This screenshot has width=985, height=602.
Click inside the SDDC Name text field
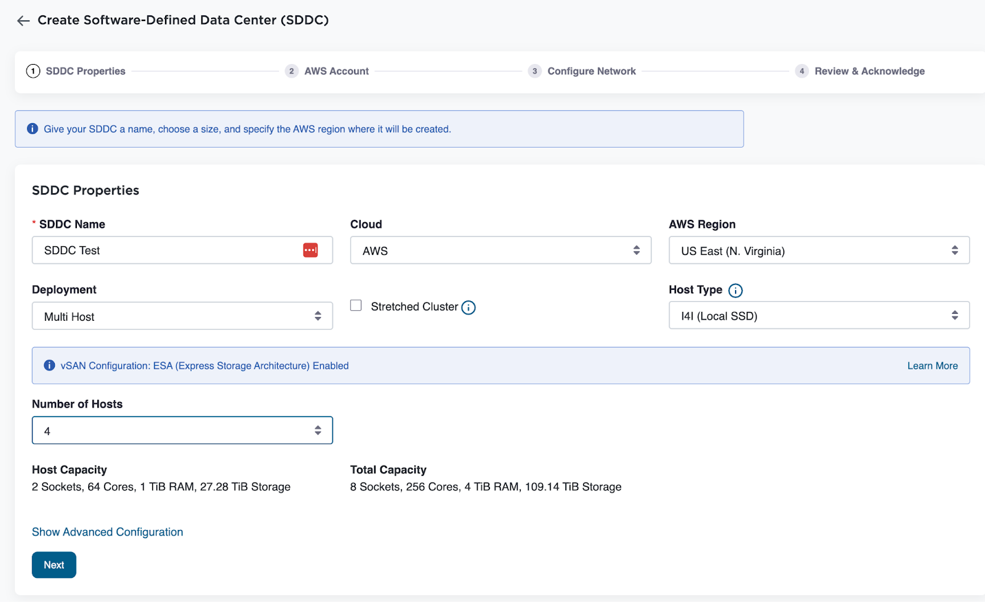coord(166,250)
